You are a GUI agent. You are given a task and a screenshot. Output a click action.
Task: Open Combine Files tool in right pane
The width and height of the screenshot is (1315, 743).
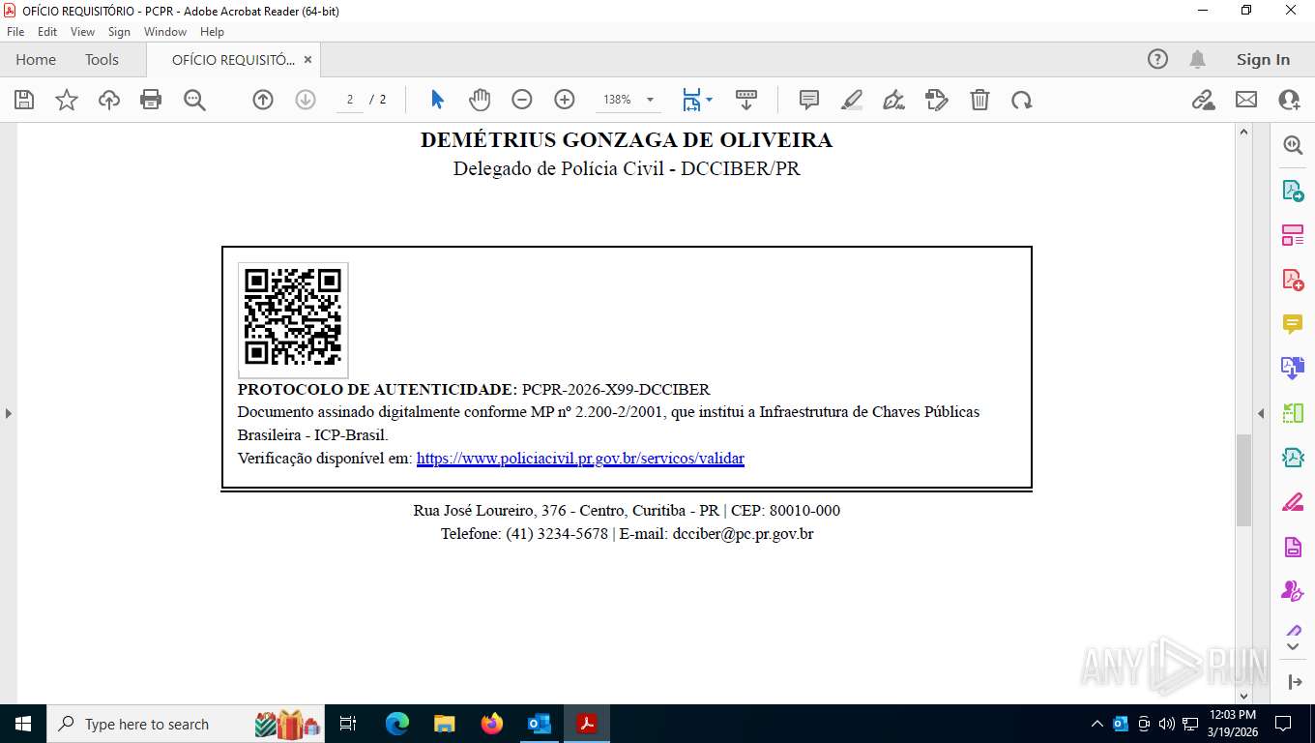[x=1293, y=369]
